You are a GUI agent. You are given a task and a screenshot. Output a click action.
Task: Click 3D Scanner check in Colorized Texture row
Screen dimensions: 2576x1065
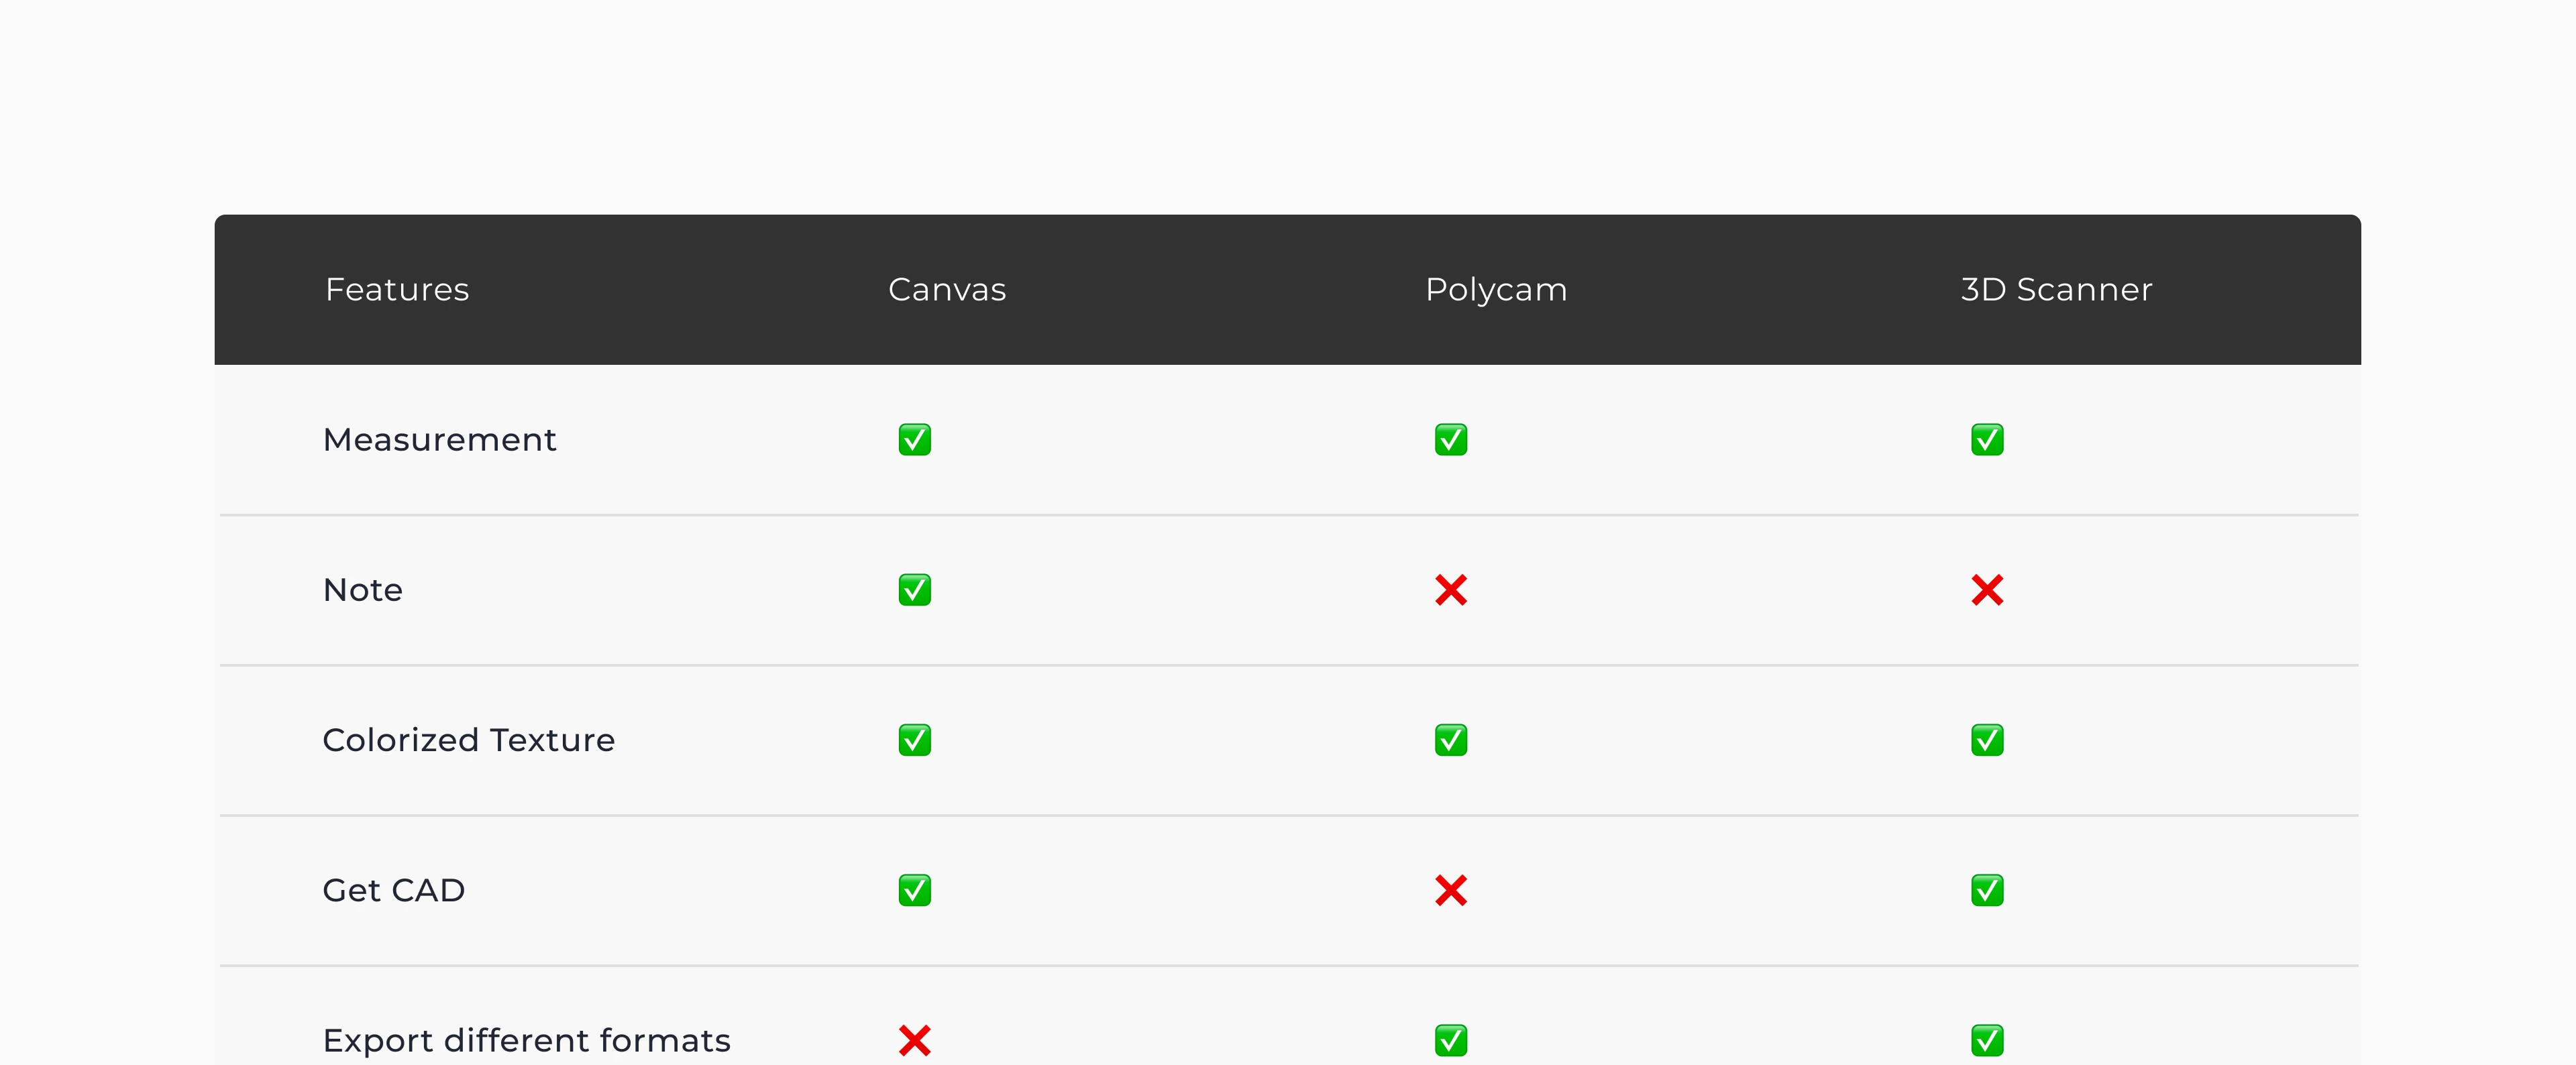coord(1986,740)
